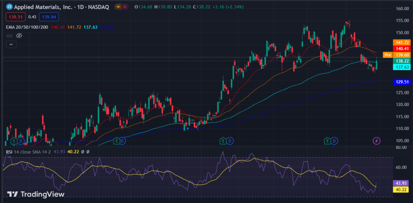This screenshot has width=413, height=203.
Task: Click the purple lightning bolt event icon
Action: pos(377,141)
